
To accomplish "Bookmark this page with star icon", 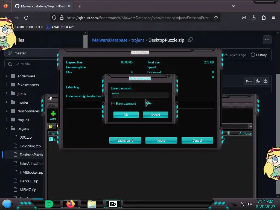I will 216,17.
